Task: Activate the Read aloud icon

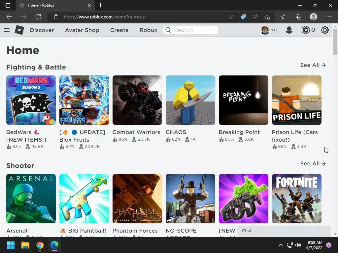Action: tap(255, 17)
